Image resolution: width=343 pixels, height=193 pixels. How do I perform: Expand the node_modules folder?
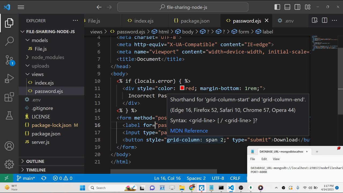(48, 57)
